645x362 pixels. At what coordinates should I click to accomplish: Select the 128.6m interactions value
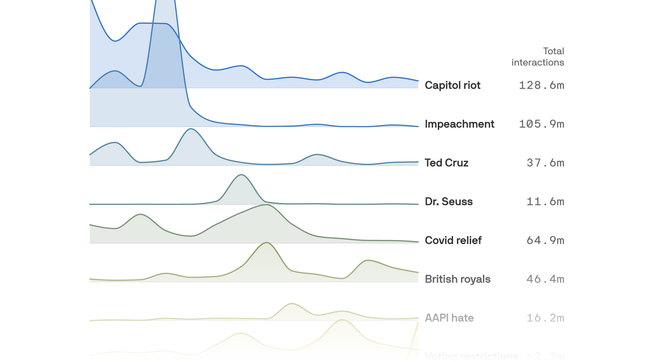[x=541, y=85]
